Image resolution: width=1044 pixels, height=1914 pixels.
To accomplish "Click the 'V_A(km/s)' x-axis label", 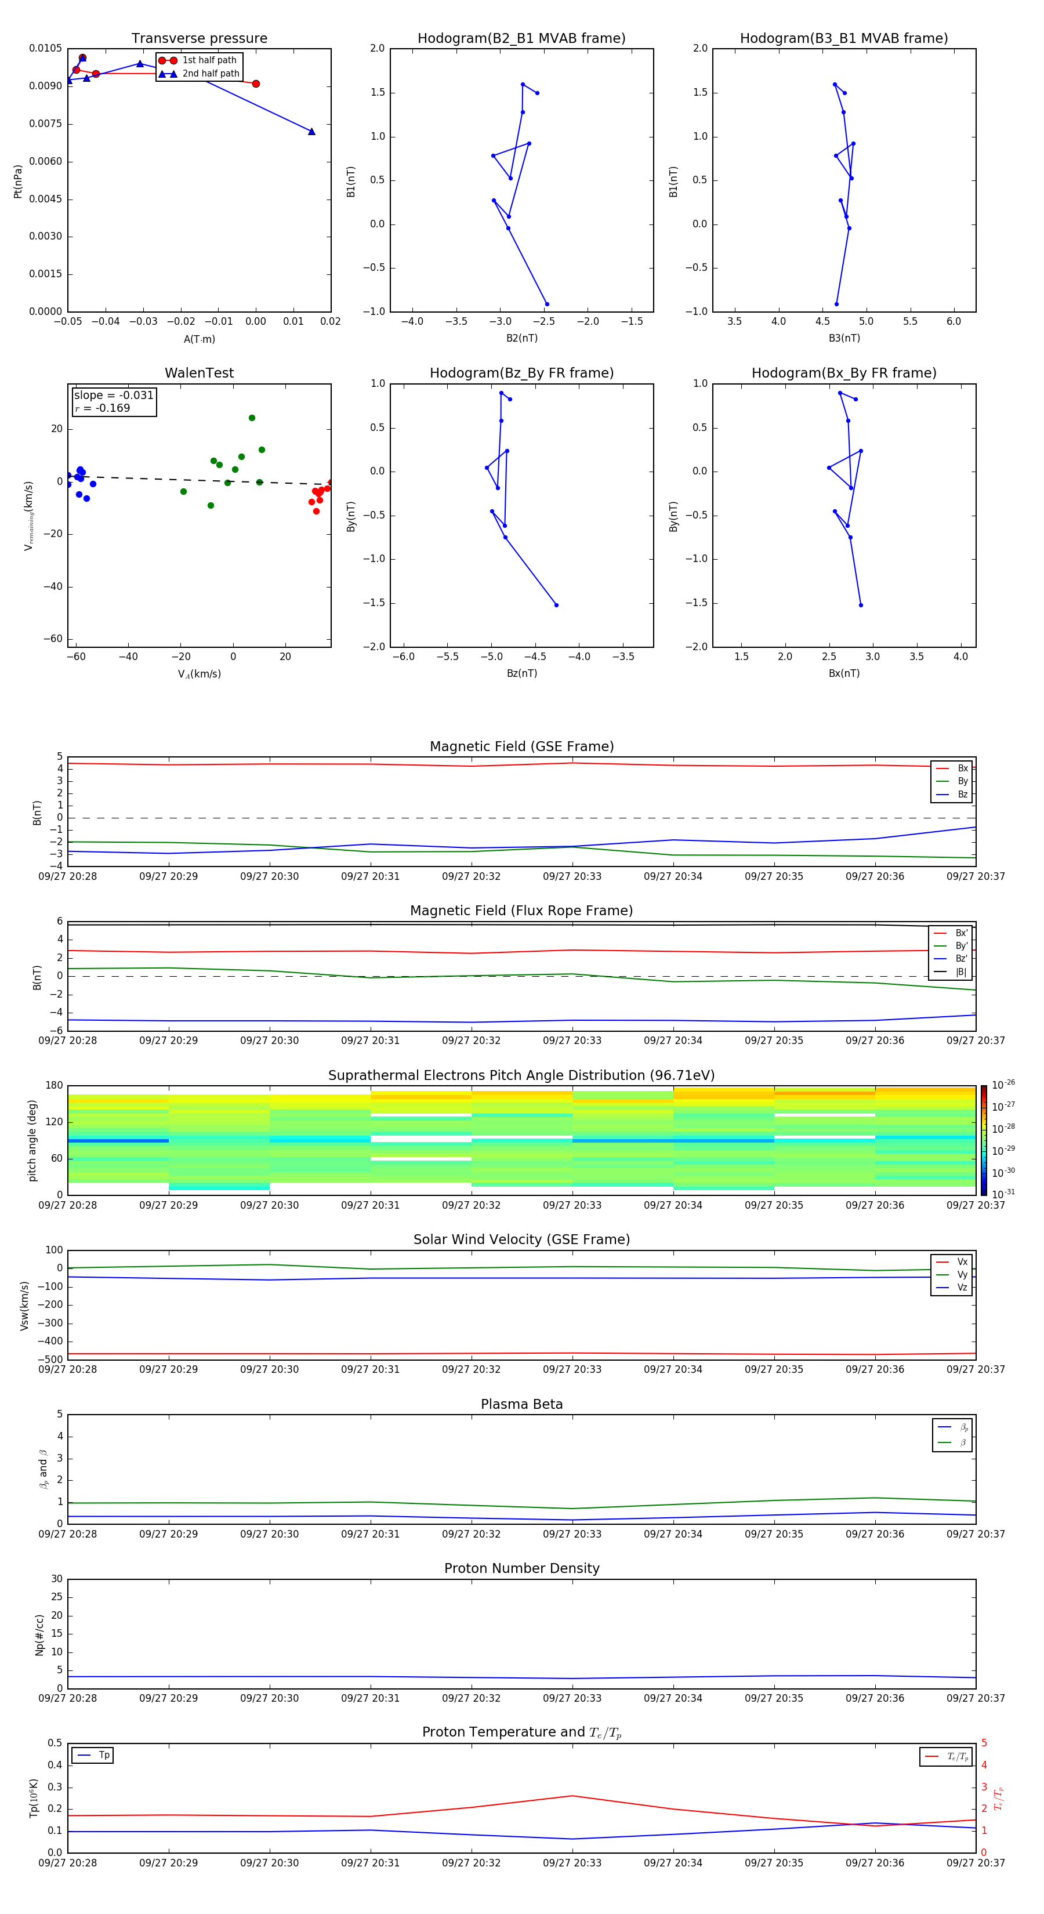I will (x=199, y=674).
